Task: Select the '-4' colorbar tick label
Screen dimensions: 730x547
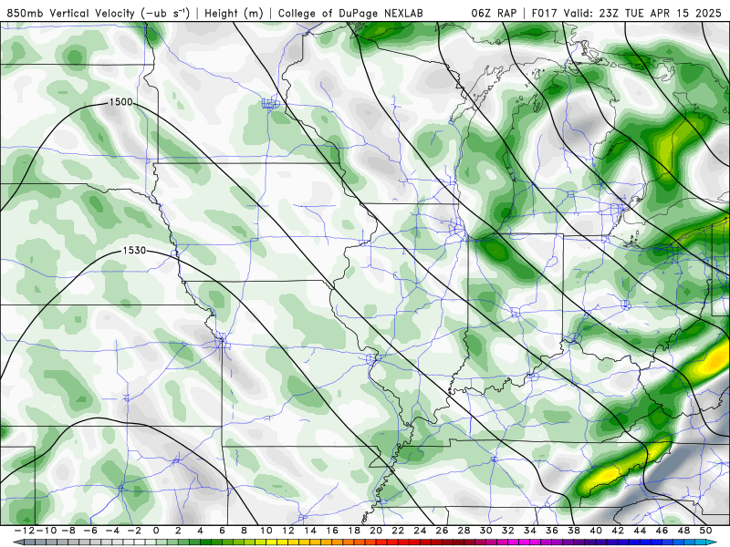Action: pyautogui.click(x=112, y=531)
